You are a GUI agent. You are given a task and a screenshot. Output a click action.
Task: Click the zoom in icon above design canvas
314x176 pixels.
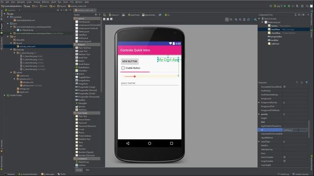(x=236, y=20)
